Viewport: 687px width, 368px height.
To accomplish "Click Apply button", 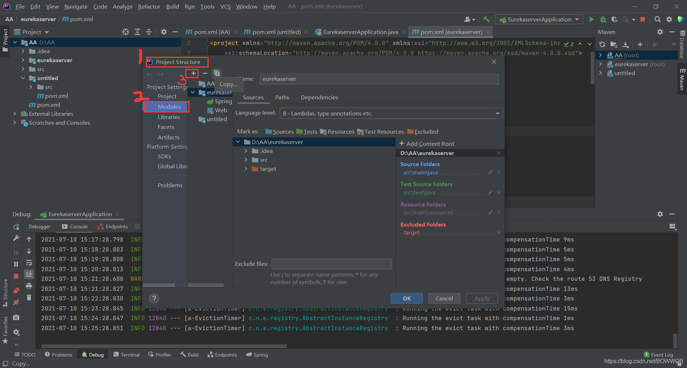I will (x=482, y=298).
